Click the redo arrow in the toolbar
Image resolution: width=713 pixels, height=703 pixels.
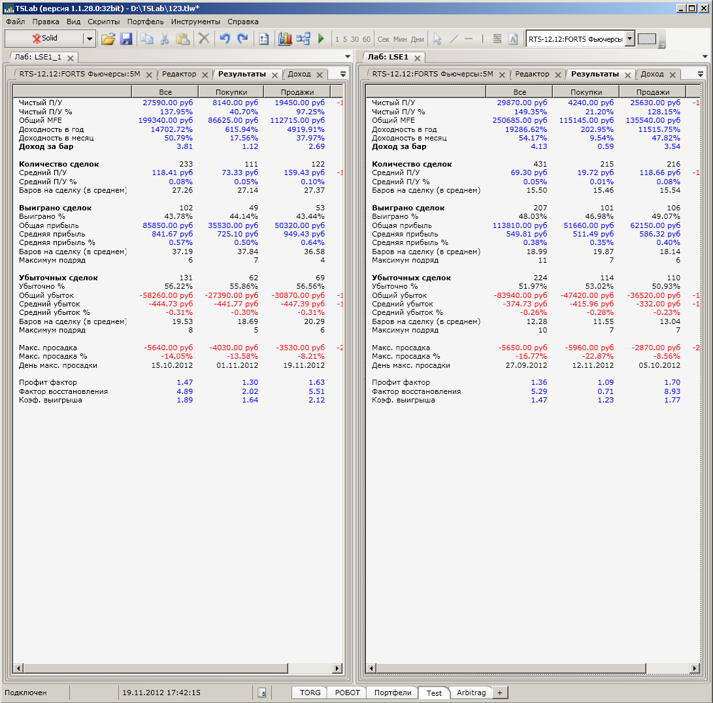pyautogui.click(x=242, y=39)
